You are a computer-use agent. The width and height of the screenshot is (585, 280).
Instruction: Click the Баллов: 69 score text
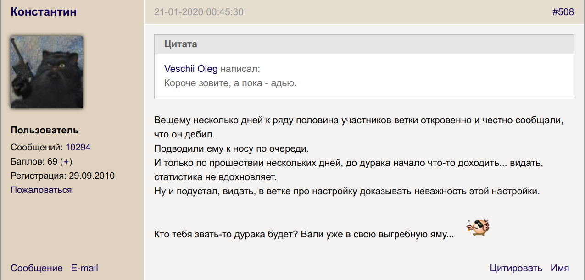click(x=33, y=162)
